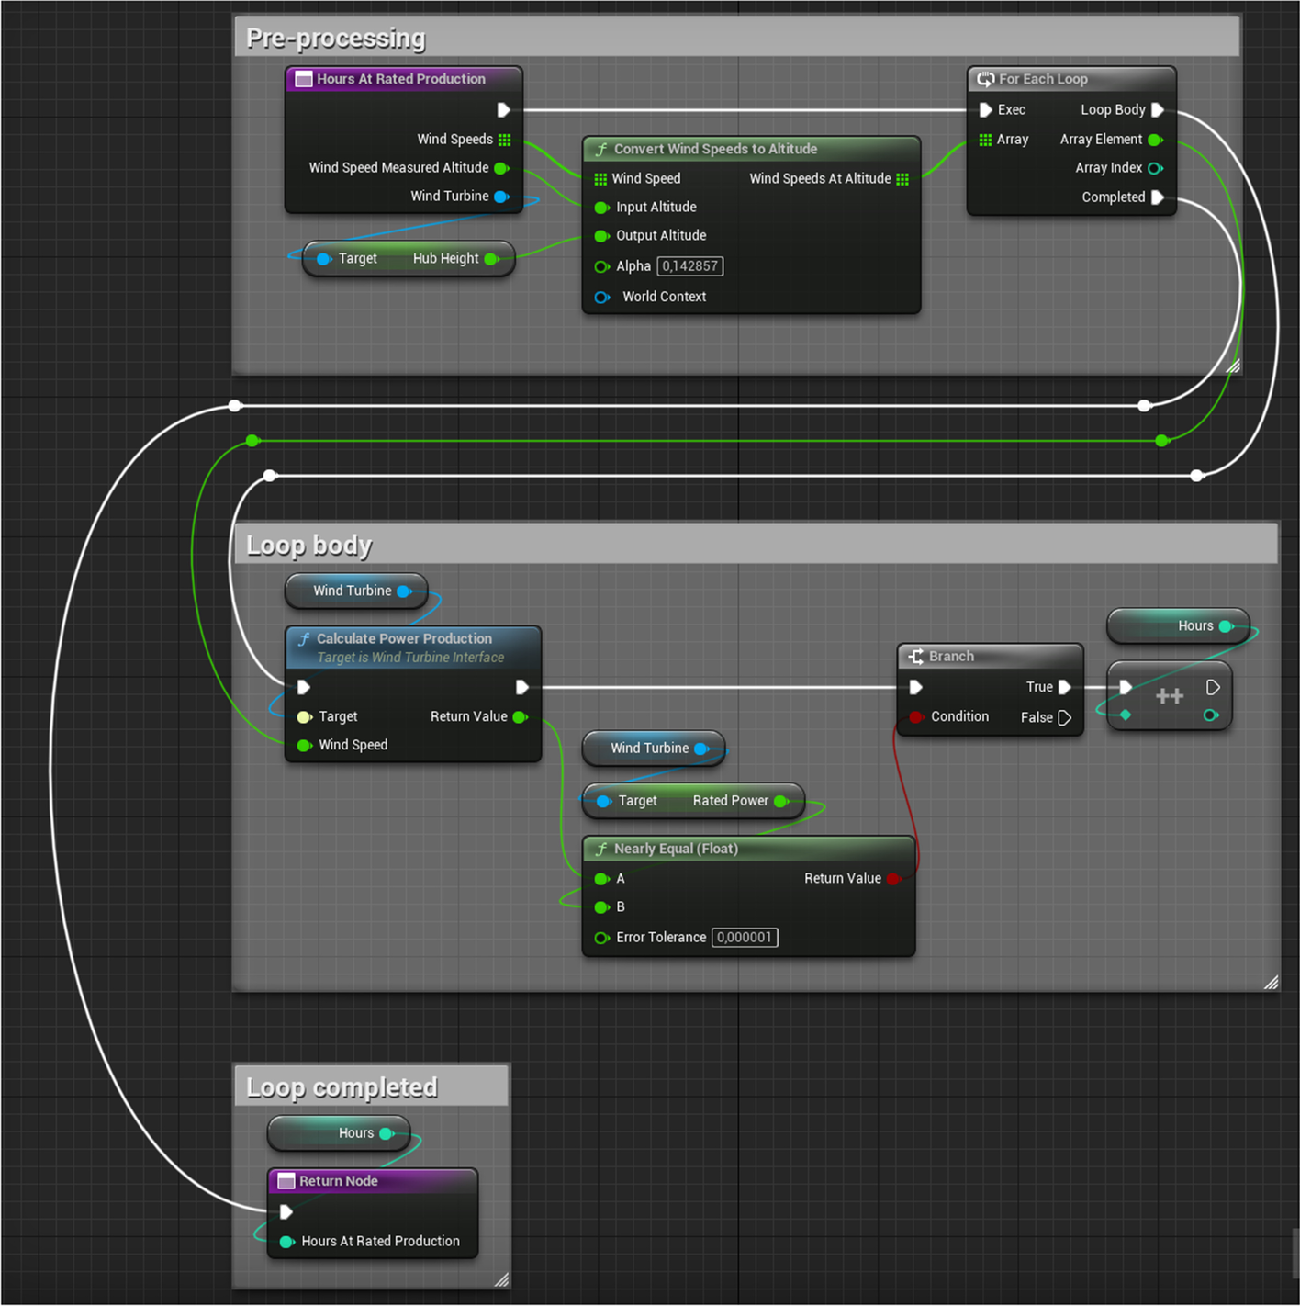Click the Hours At Rated Production return pin
This screenshot has width=1300, height=1306.
pyautogui.click(x=286, y=1242)
